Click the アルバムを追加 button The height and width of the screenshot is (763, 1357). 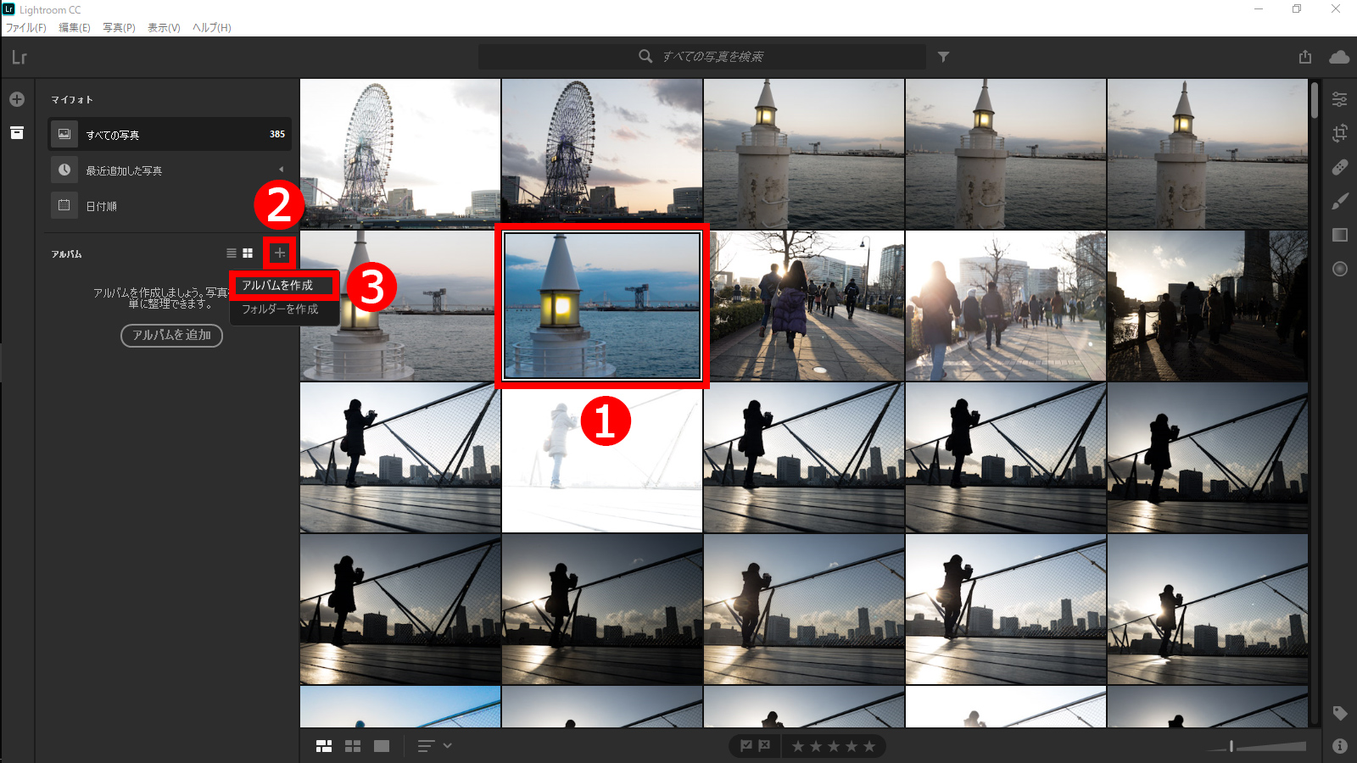pos(171,336)
